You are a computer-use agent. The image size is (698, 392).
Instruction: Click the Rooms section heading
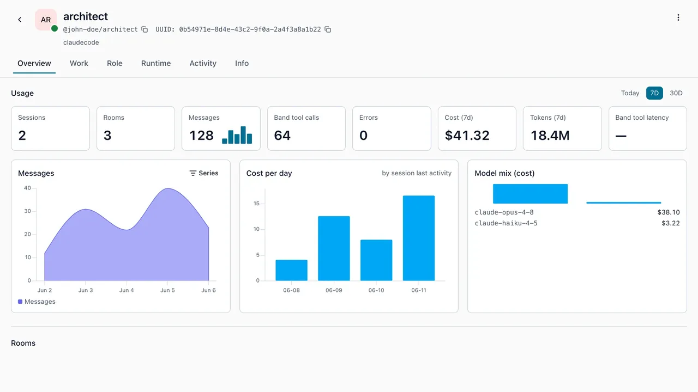[23, 343]
